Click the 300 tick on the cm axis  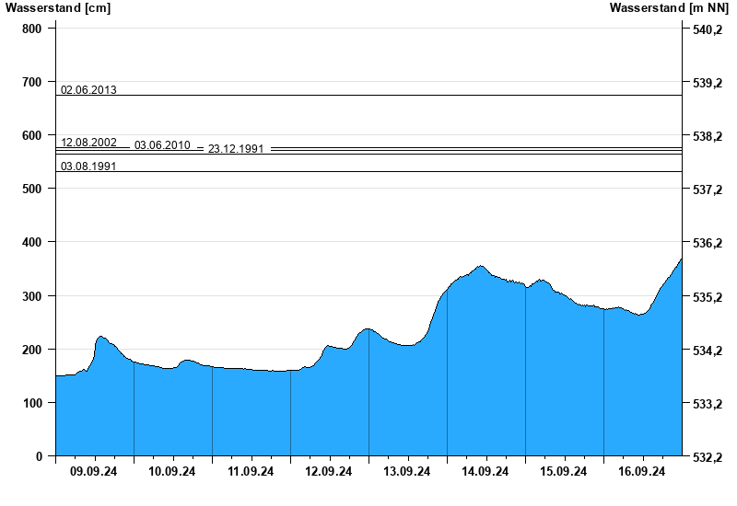click(x=31, y=296)
